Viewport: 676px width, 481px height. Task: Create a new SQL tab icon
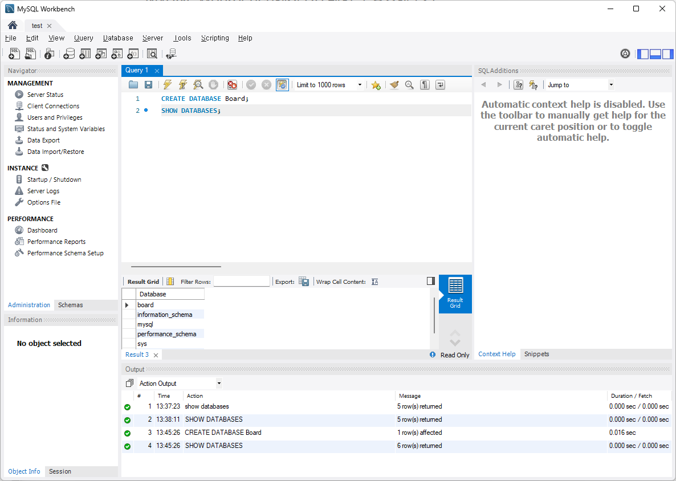[x=14, y=54]
